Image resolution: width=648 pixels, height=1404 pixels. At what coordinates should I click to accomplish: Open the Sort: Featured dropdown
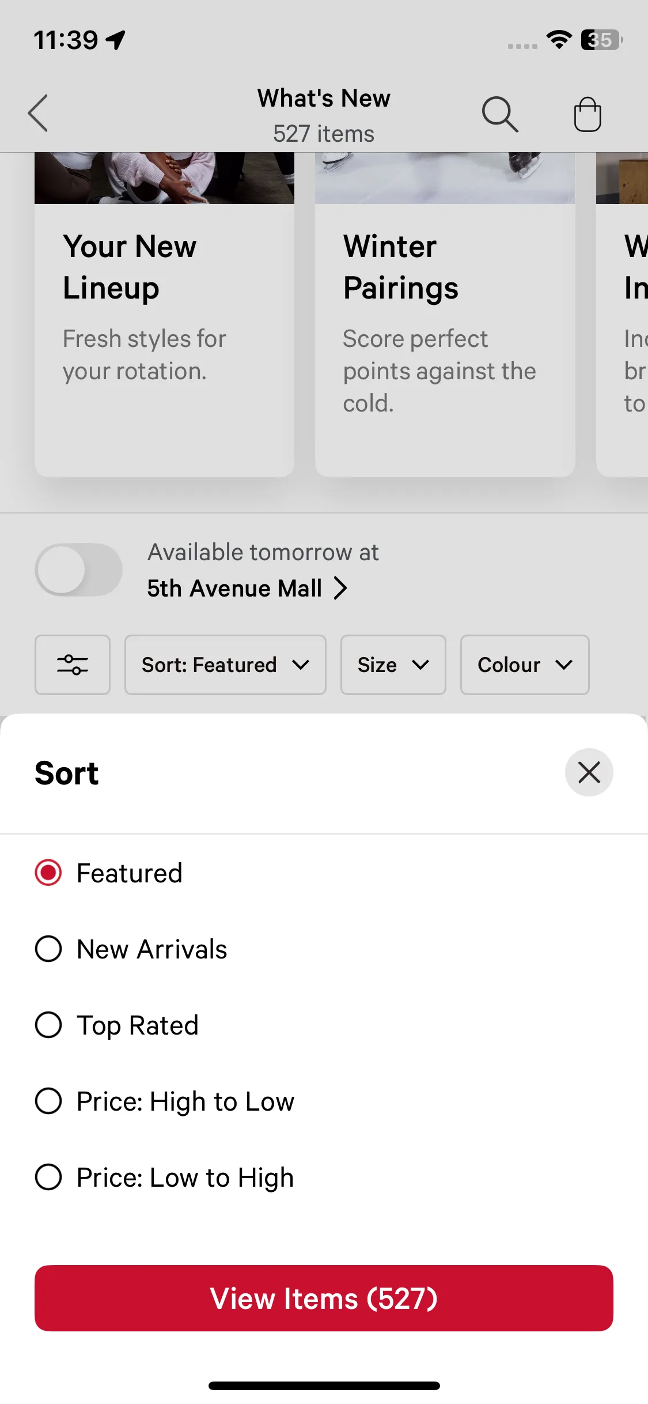point(225,665)
